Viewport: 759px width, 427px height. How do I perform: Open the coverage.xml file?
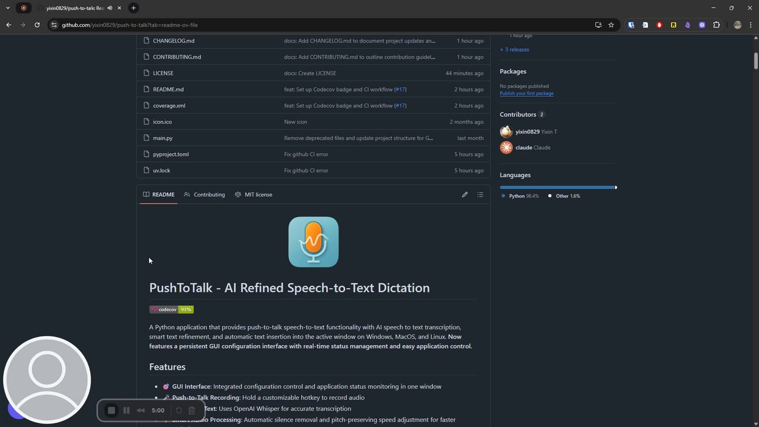(169, 106)
